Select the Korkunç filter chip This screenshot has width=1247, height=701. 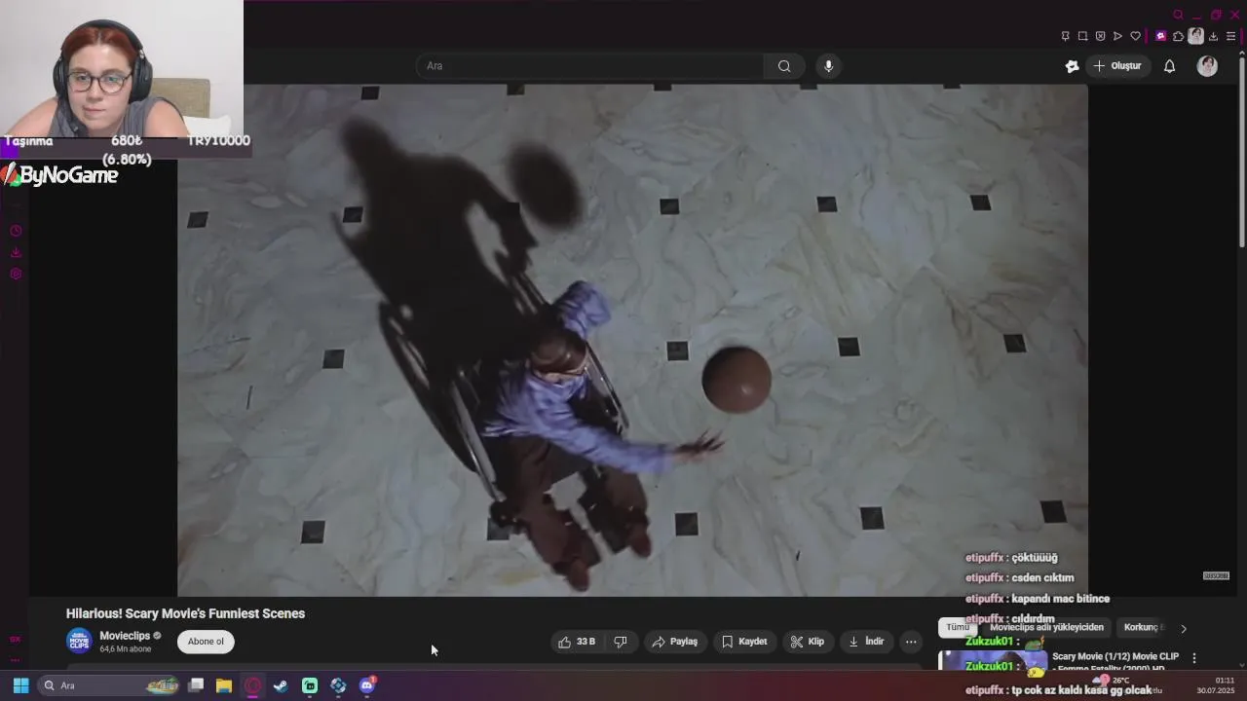coord(1143,628)
